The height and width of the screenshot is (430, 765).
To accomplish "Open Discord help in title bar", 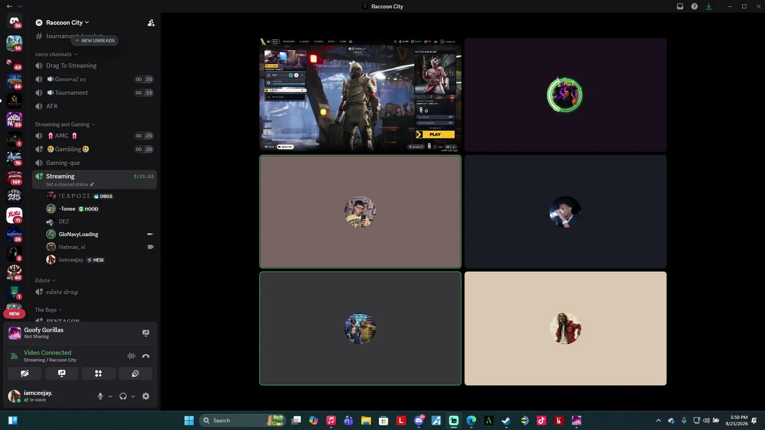I will (x=694, y=7).
